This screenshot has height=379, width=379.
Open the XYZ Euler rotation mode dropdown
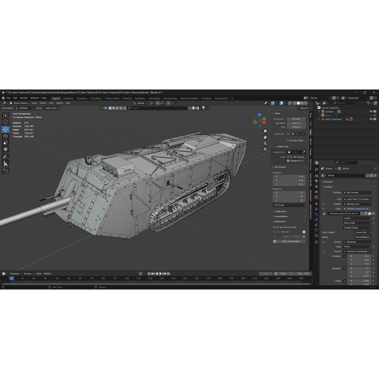[289, 205]
